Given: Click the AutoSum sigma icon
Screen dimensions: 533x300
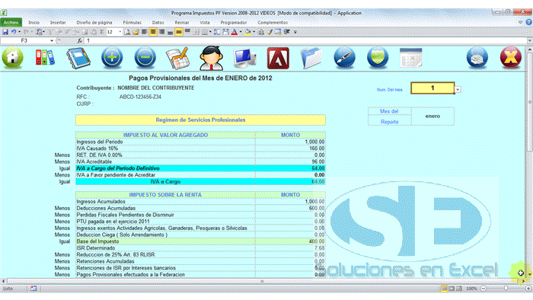Looking at the screenshot, I should 101,32.
